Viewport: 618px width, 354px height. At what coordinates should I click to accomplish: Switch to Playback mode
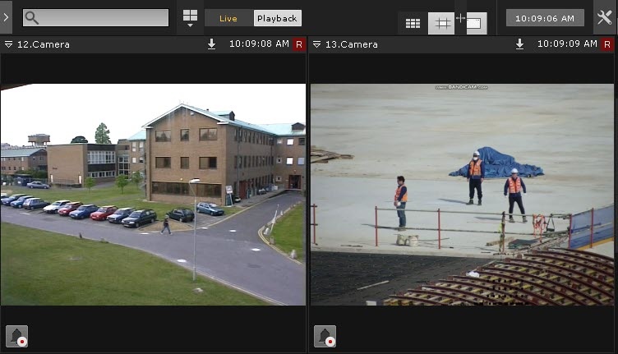pyautogui.click(x=277, y=19)
